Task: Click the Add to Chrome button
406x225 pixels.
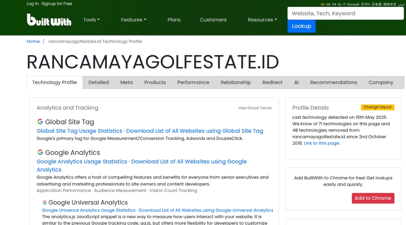Action: click(x=373, y=198)
